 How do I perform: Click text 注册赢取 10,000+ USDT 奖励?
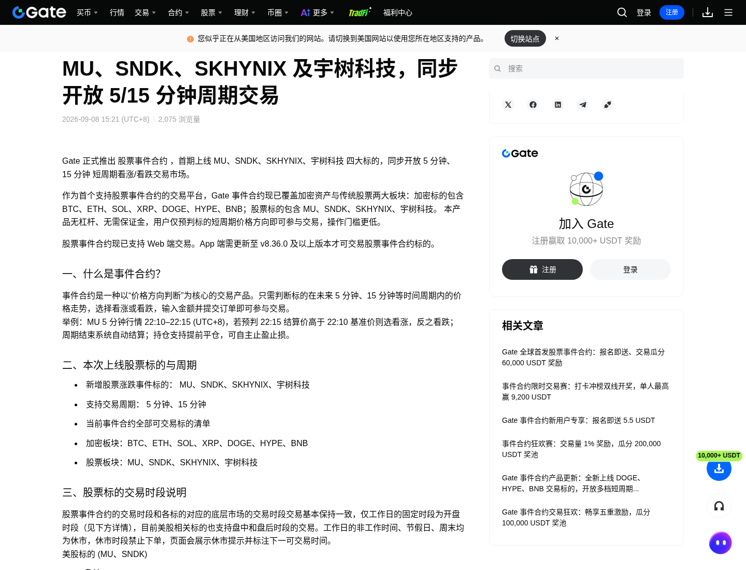586,240
